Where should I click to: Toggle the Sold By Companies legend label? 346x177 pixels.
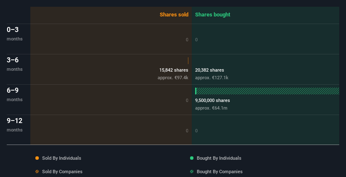[62, 172]
